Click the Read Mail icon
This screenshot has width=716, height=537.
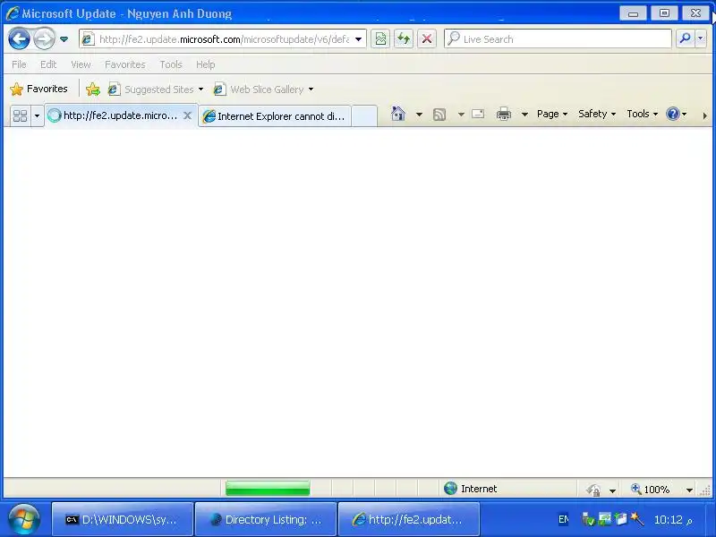tap(478, 114)
